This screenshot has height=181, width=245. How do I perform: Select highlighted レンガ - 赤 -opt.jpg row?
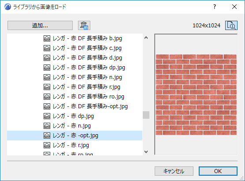tap(74, 136)
